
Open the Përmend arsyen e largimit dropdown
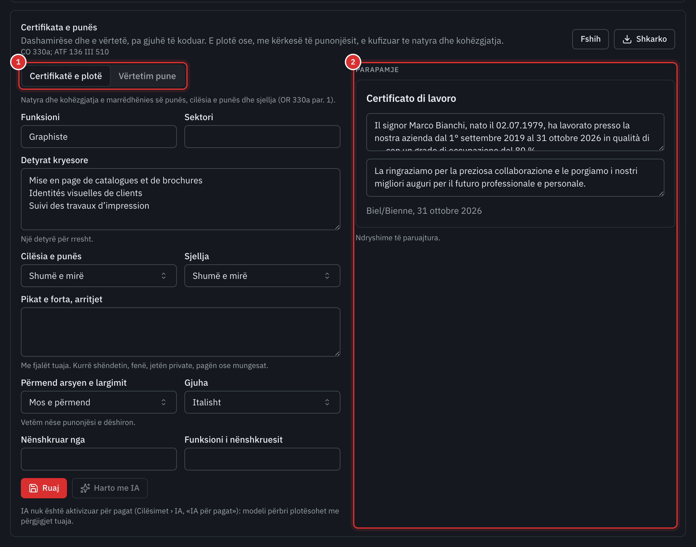[99, 402]
